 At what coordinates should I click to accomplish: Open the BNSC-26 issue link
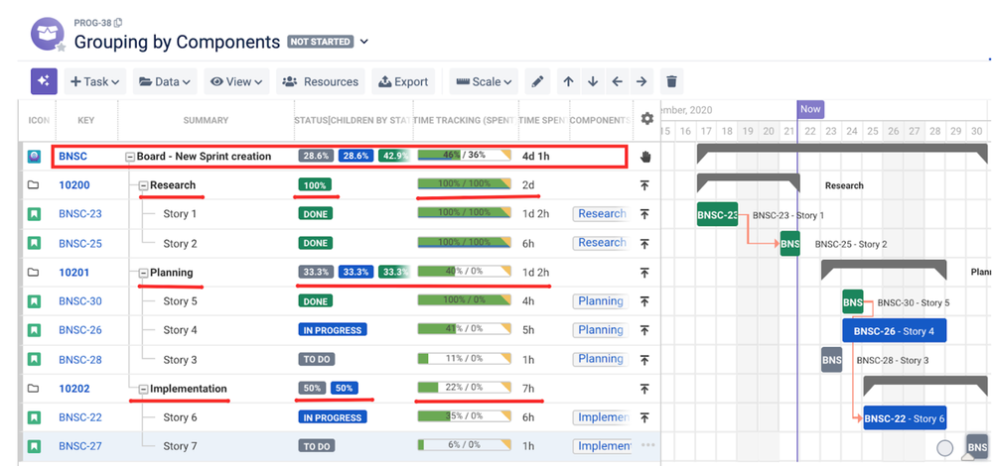[80, 330]
